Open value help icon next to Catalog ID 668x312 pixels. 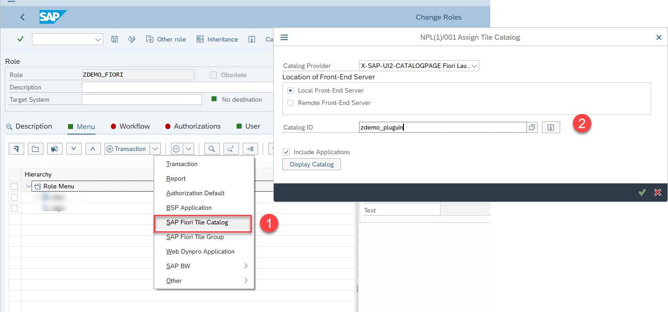tap(532, 128)
